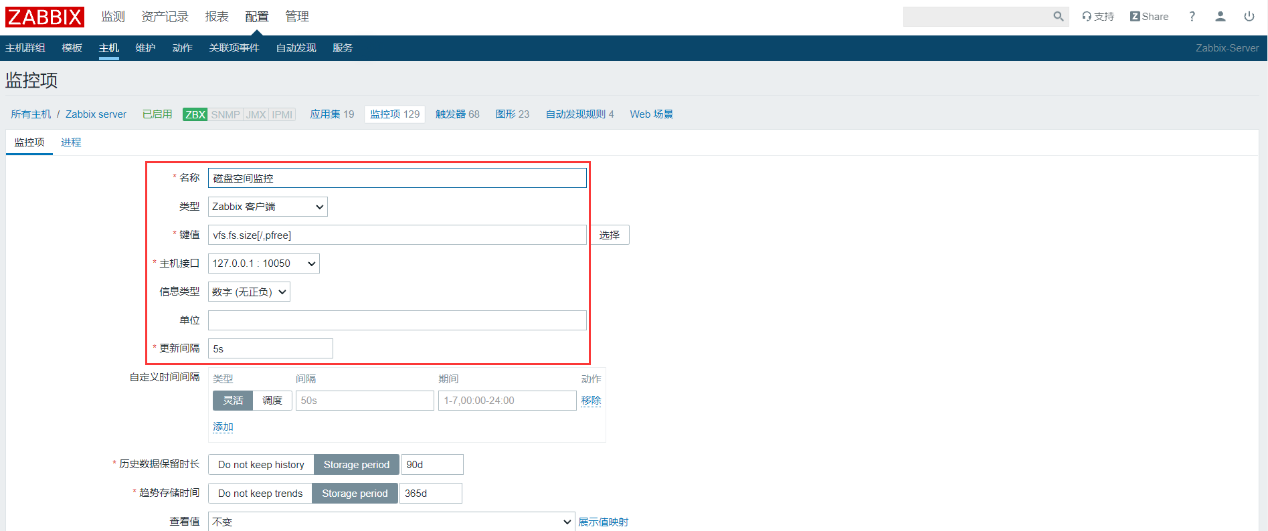Image resolution: width=1268 pixels, height=531 pixels.
Task: Go to 维护 submenu
Action: coord(145,48)
